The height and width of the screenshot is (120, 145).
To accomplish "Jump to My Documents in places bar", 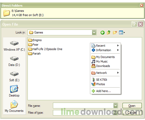I will [14, 106].
